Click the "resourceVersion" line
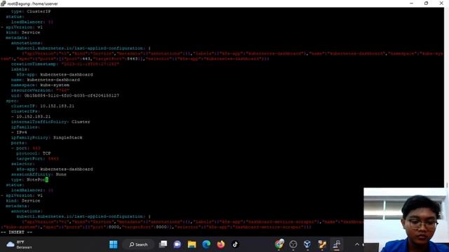 coord(40,90)
